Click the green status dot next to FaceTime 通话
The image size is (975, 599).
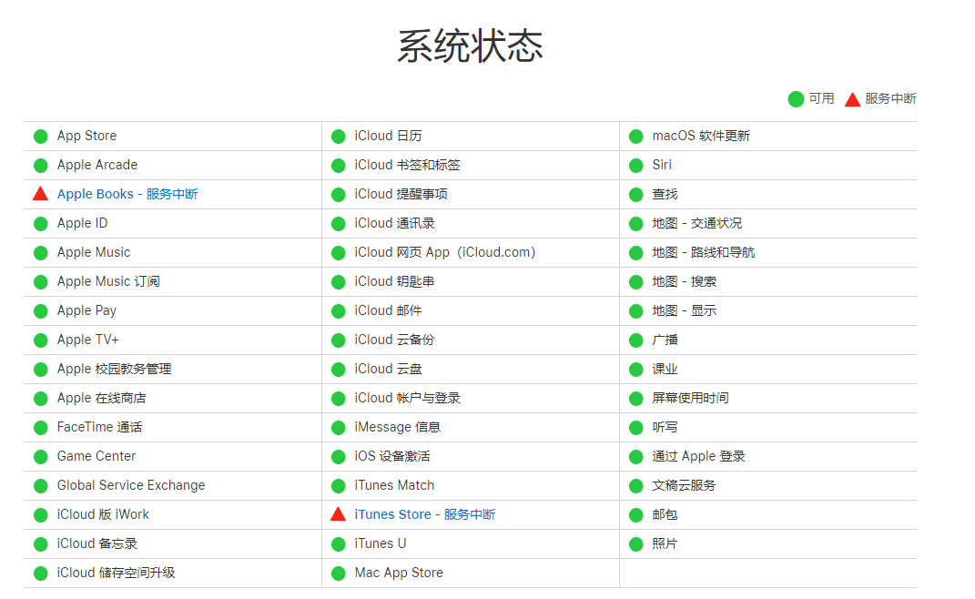[40, 427]
